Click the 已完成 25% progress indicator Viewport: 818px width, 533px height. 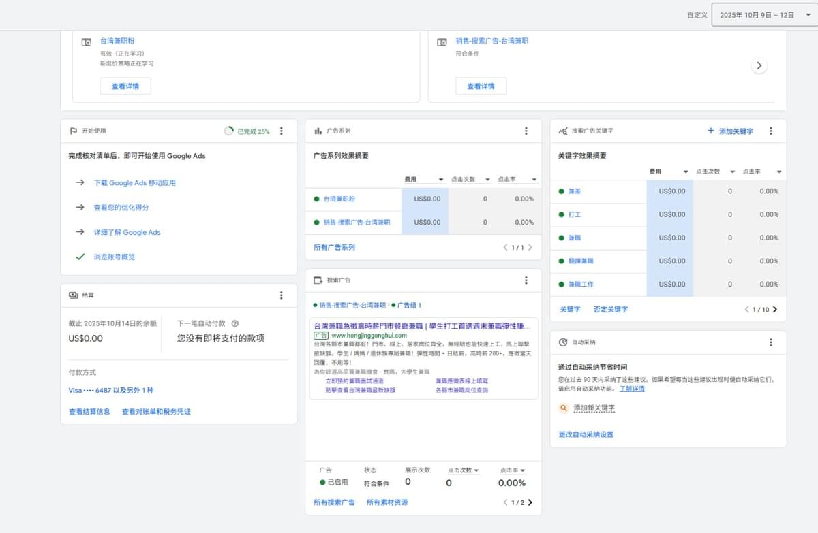[247, 131]
